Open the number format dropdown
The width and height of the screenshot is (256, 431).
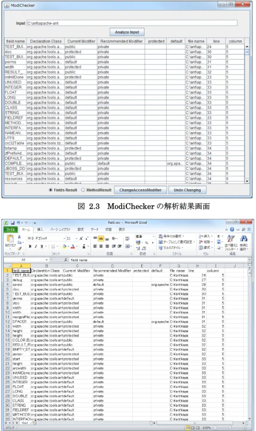[x=152, y=236]
